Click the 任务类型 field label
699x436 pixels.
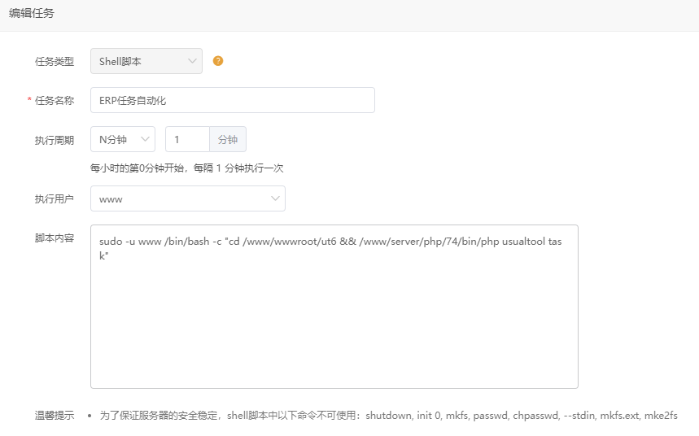[x=55, y=61]
